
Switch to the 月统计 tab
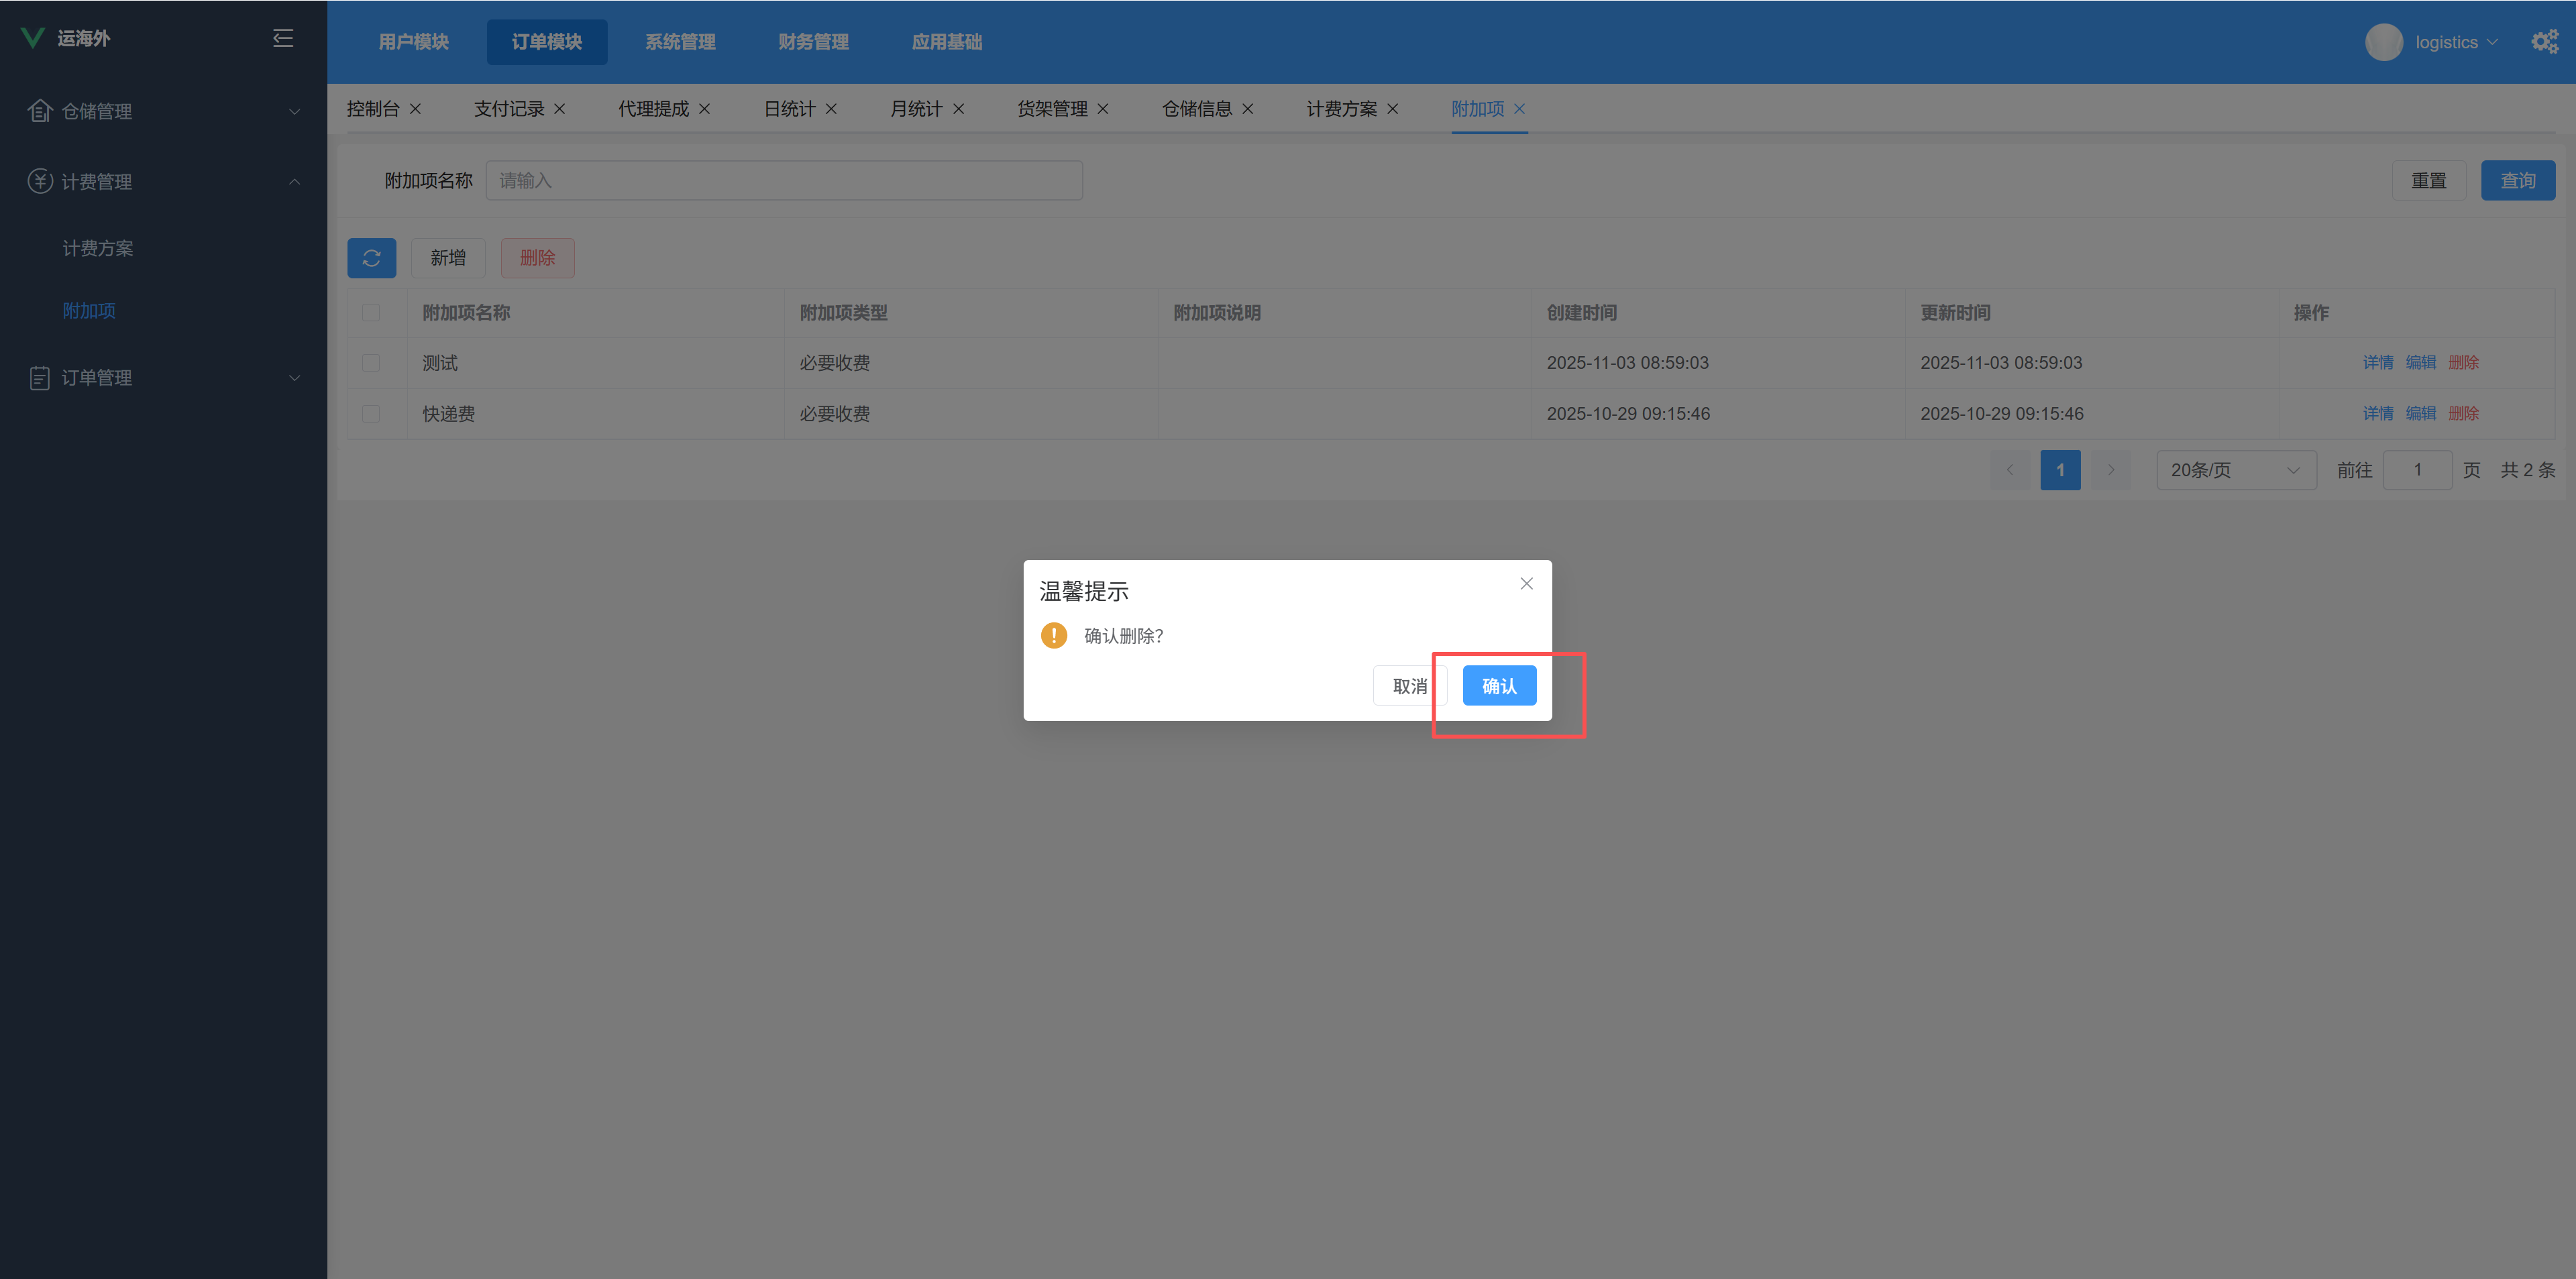916,109
